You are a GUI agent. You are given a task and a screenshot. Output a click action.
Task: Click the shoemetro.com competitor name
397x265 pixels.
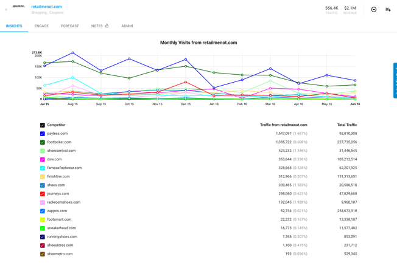tap(60, 253)
